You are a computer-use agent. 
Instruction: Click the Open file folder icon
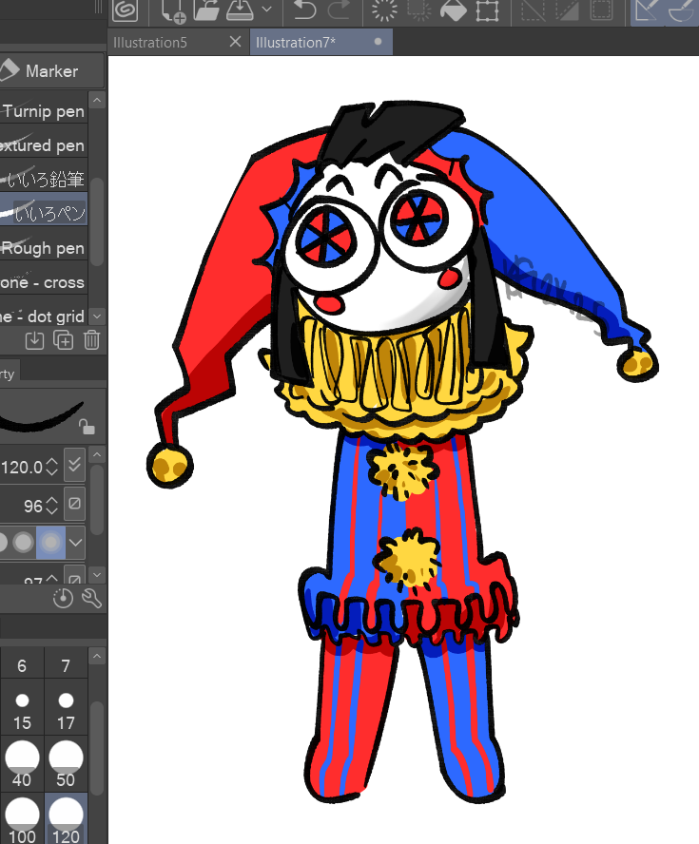[x=206, y=10]
